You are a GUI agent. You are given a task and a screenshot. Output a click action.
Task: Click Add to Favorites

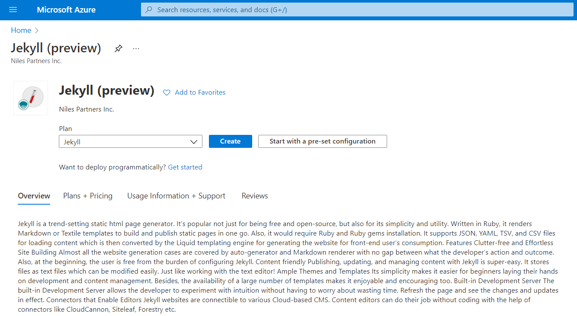point(200,92)
